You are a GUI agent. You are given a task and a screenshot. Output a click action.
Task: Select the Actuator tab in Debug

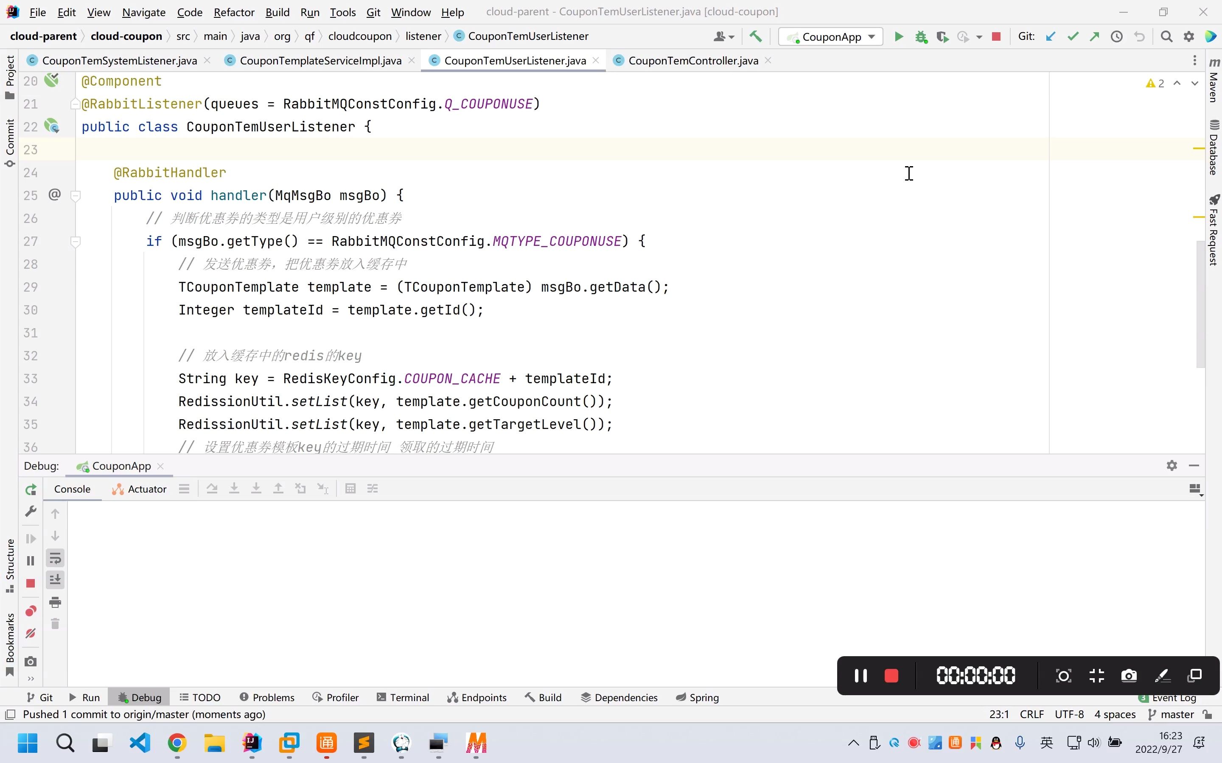point(139,489)
